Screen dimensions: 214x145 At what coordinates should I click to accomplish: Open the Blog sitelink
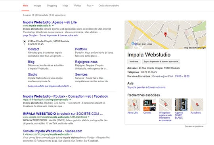point(31,62)
